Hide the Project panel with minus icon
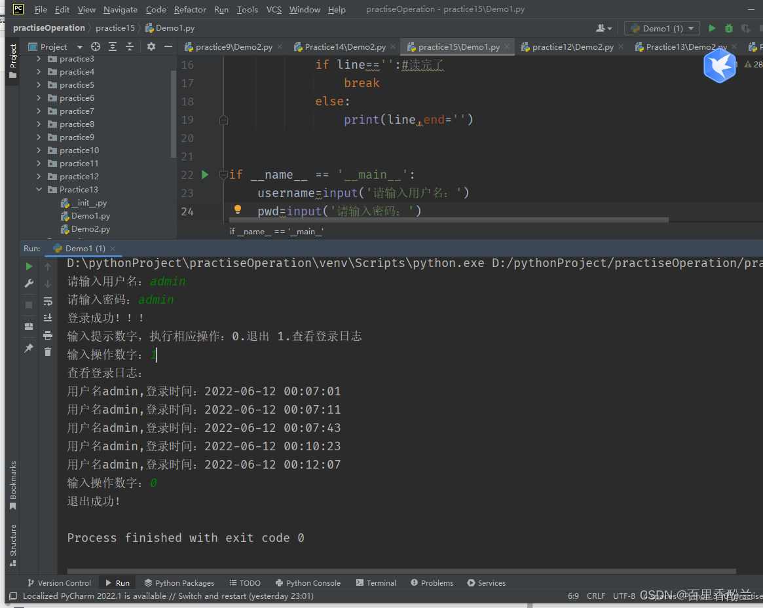The image size is (763, 608). 168,46
